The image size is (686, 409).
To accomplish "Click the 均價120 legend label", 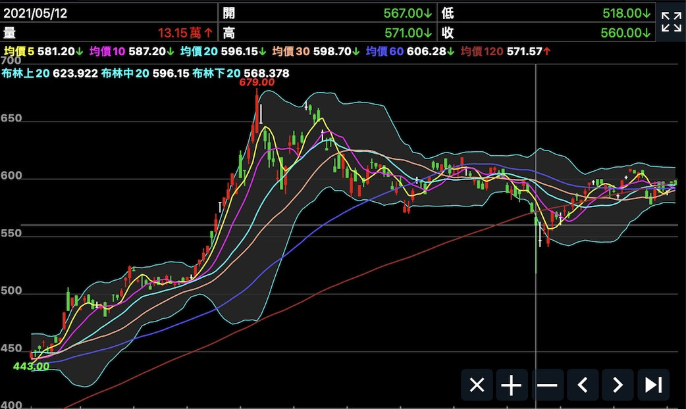I will (x=481, y=51).
